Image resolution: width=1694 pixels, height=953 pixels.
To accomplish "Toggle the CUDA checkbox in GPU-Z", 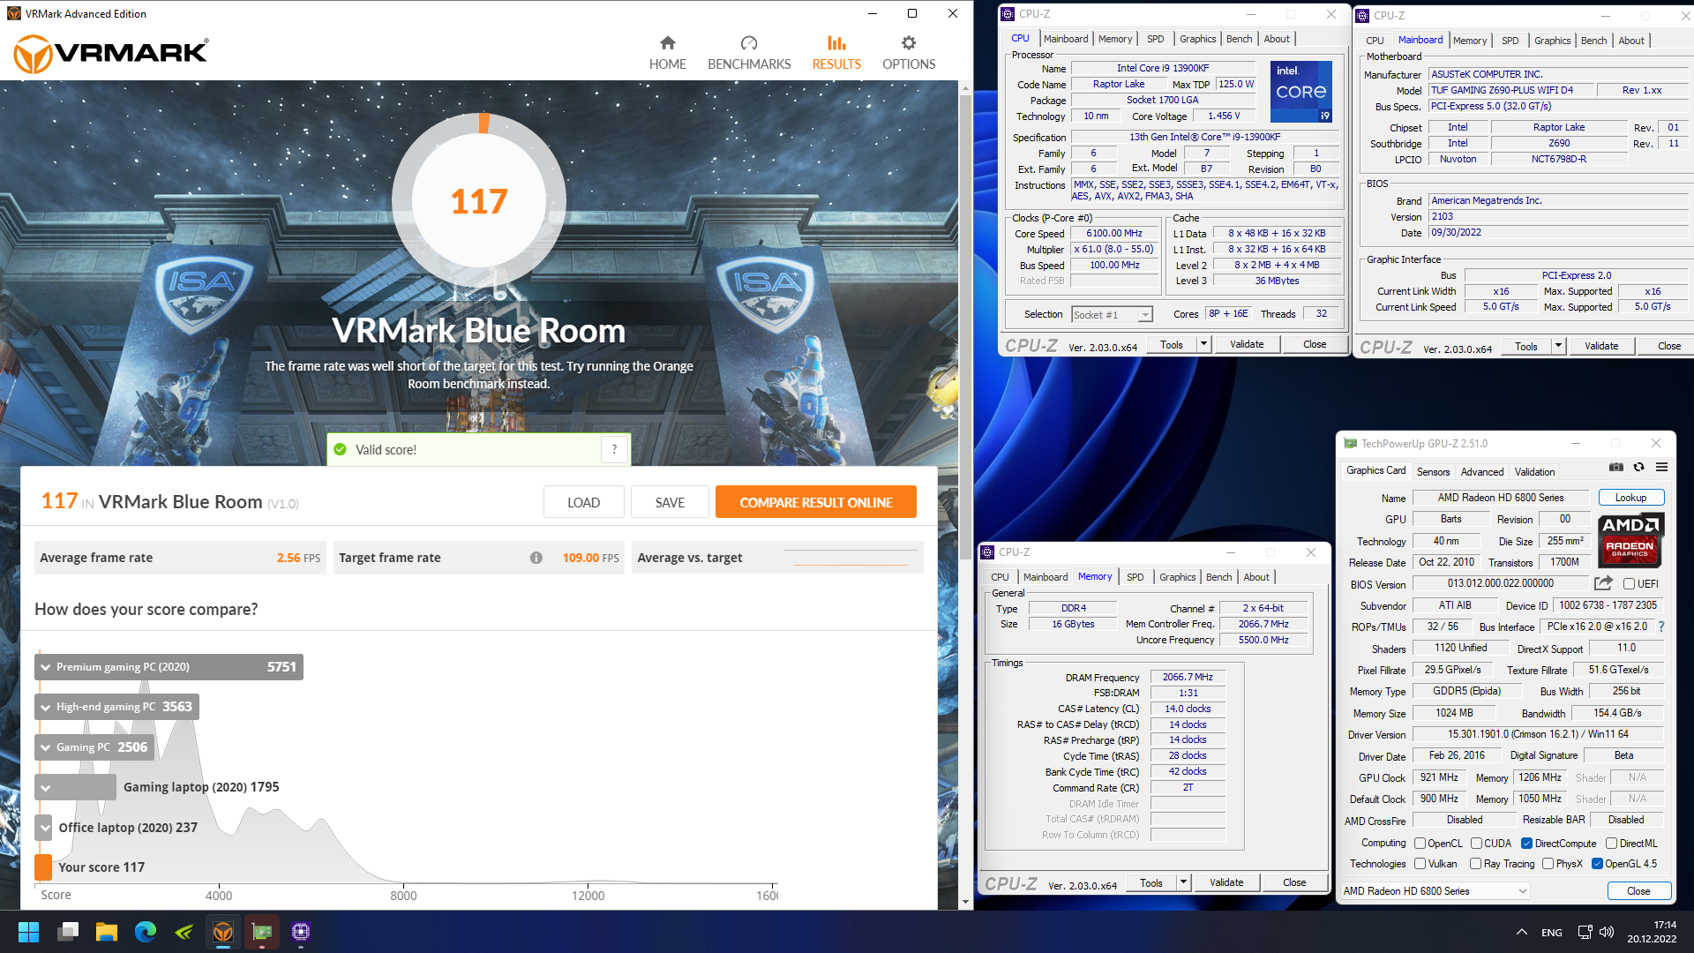I will [x=1476, y=844].
